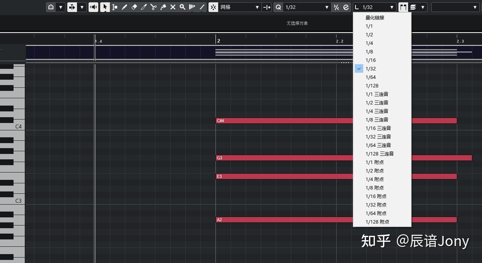
Task: Toggle acoustic feedback speaker on
Action: click(x=93, y=7)
